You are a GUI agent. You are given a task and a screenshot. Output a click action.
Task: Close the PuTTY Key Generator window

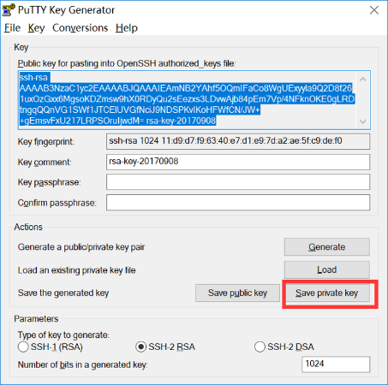(374, 10)
